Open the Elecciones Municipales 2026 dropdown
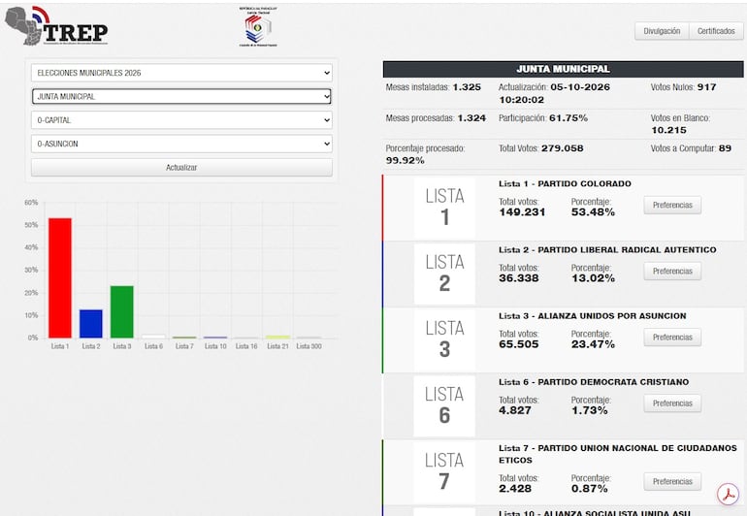 pos(181,73)
